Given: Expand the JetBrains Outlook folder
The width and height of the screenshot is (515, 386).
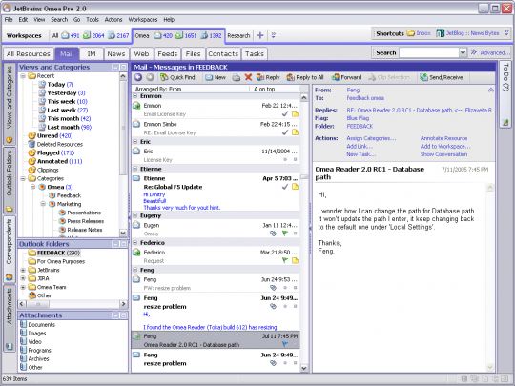Looking at the screenshot, I should tap(23, 270).
